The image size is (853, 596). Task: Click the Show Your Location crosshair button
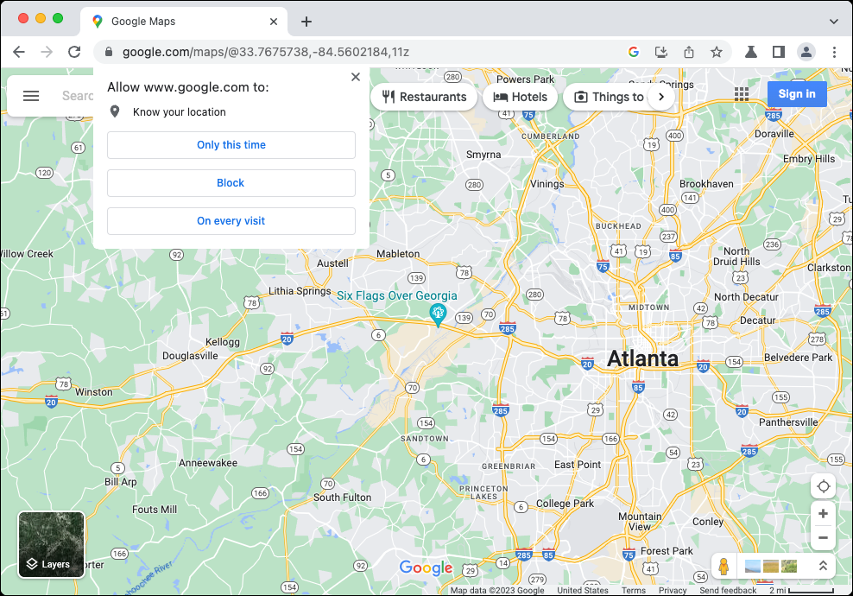(x=823, y=486)
